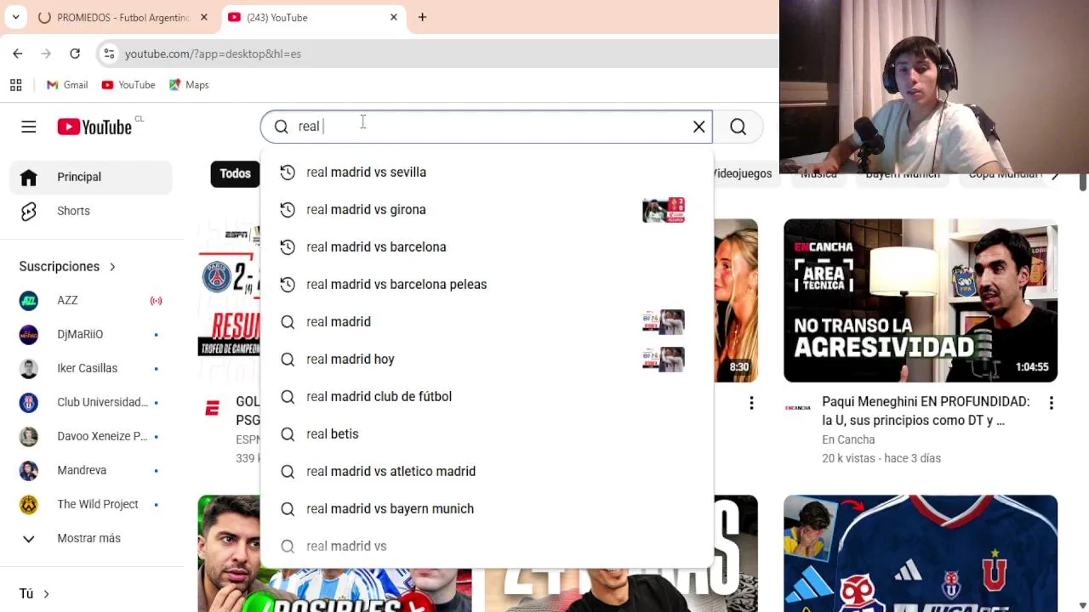Clear the search box with the X

[698, 127]
